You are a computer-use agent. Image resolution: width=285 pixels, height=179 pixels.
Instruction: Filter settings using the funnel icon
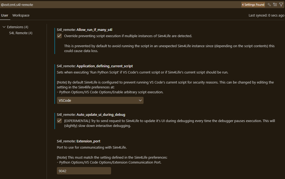[x=281, y=4]
